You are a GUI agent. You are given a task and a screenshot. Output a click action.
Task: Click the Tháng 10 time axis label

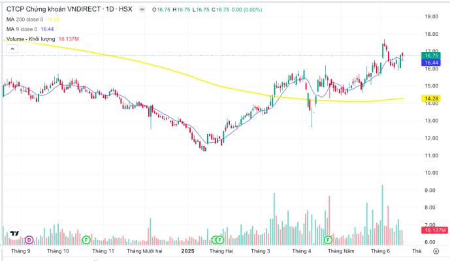(x=58, y=251)
